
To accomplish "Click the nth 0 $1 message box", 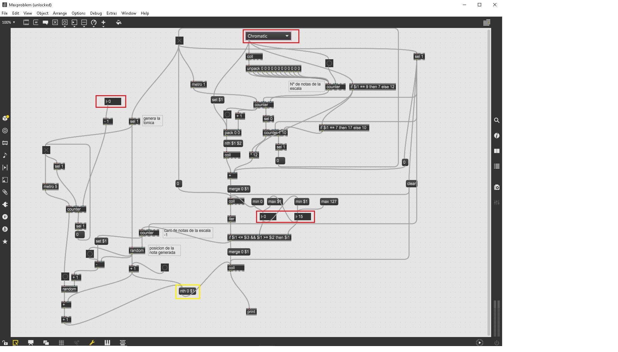I will 187,291.
